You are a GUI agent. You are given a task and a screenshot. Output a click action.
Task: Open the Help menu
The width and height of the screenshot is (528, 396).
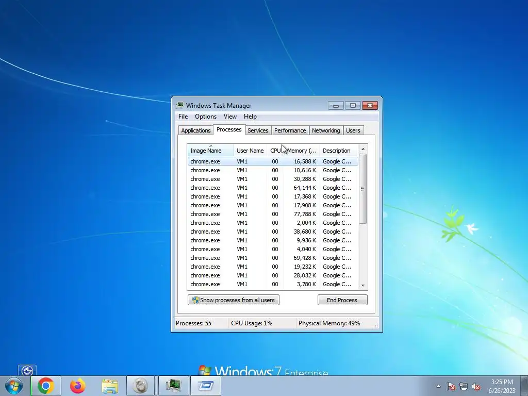click(x=250, y=117)
